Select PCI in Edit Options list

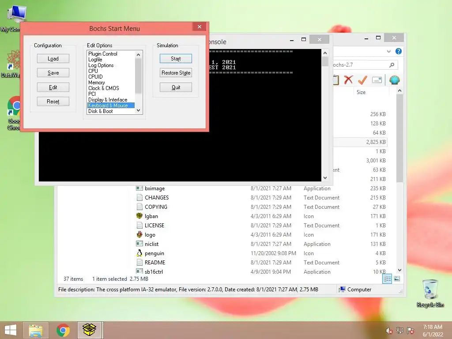point(92,94)
